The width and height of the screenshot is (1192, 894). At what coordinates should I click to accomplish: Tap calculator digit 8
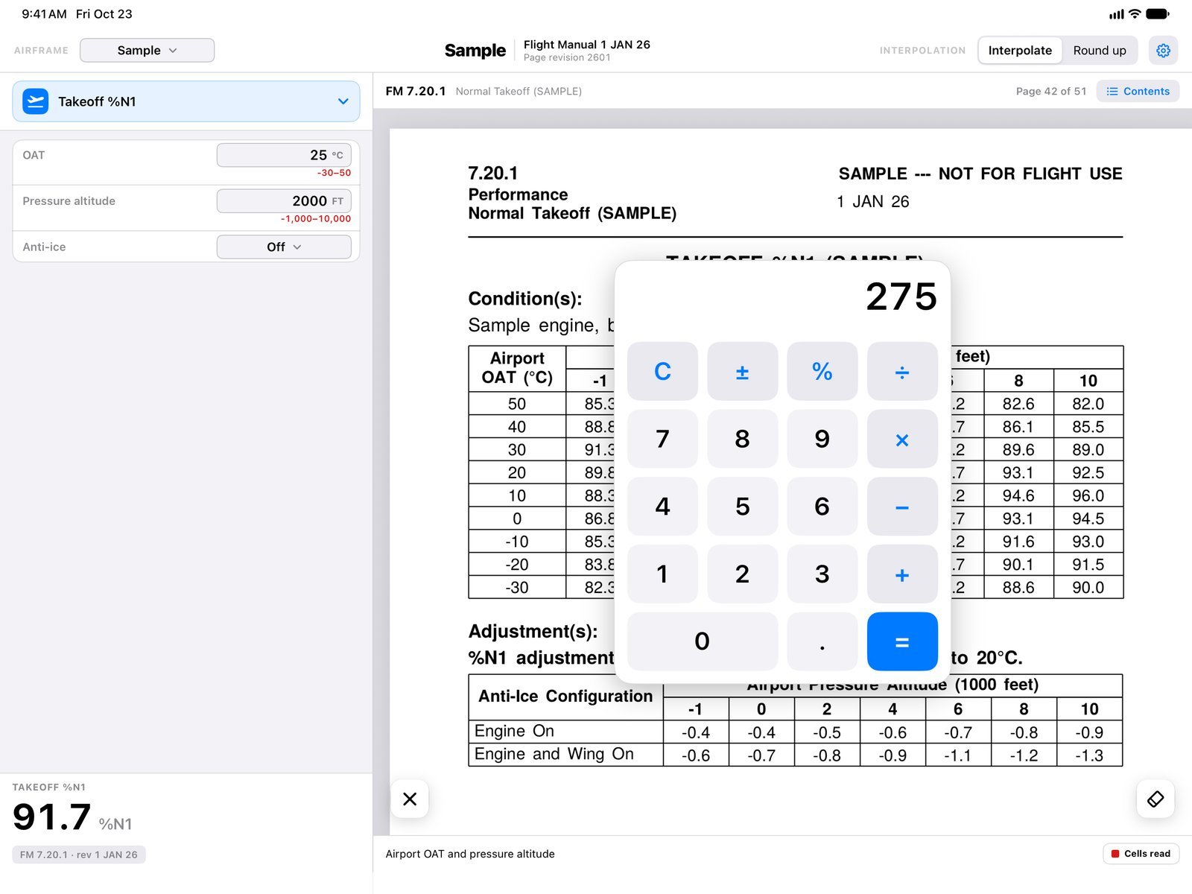point(742,439)
